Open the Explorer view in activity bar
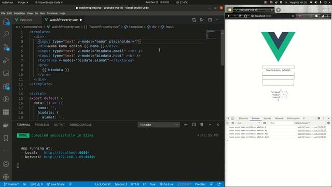332x187 pixels. tap(6, 21)
